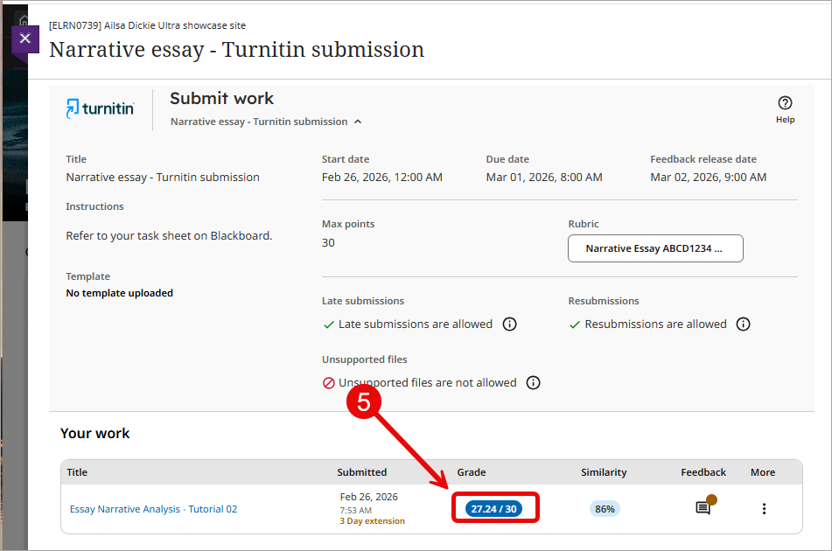Click the Title column header

coord(77,472)
